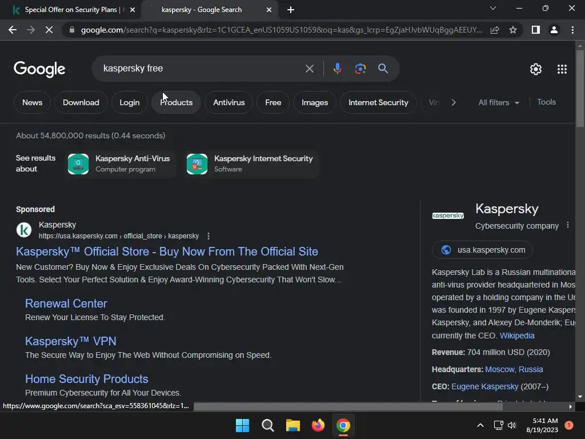The height and width of the screenshot is (439, 585).
Task: Show more filter chips with arrow
Action: (x=453, y=102)
